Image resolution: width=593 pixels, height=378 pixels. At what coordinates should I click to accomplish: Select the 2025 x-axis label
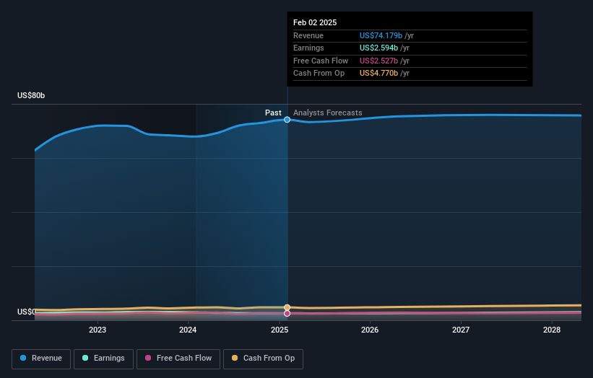tap(280, 330)
